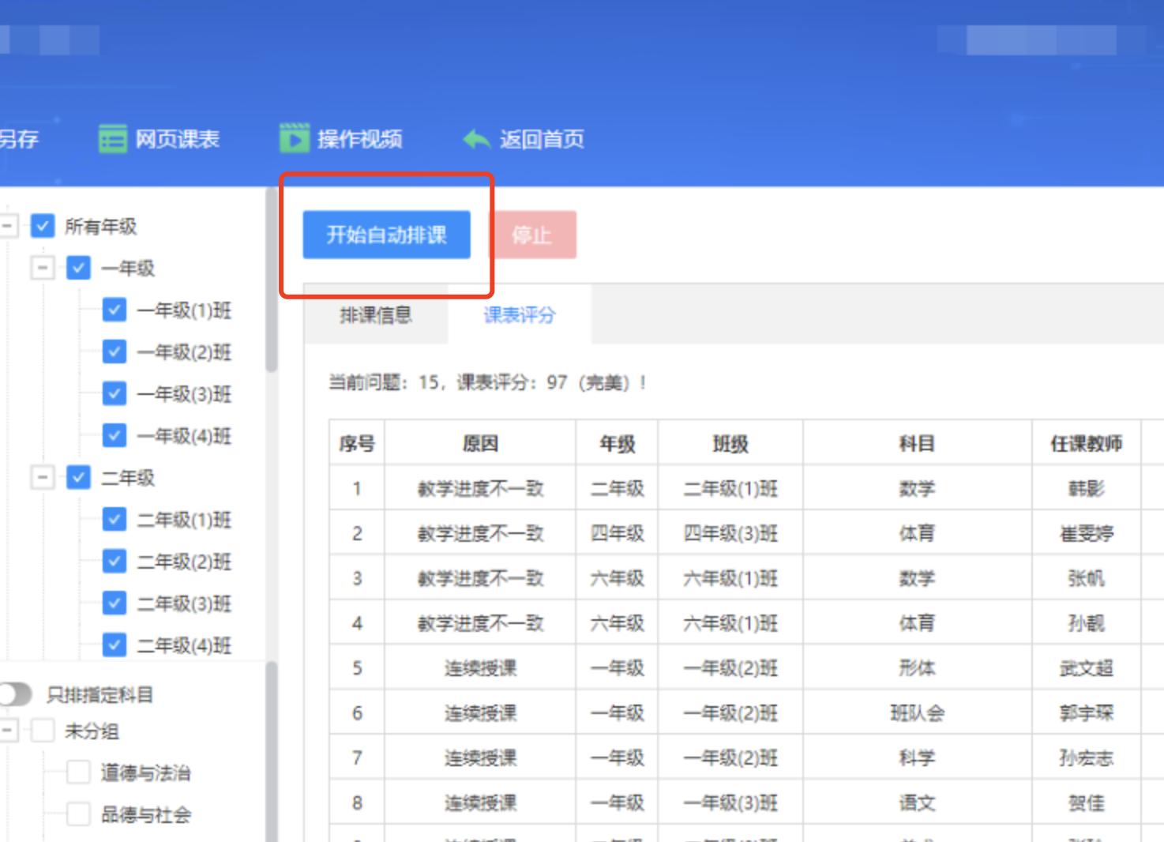Collapse the 所有年级 tree node
Screen dimensions: 1164x842
click(7, 226)
